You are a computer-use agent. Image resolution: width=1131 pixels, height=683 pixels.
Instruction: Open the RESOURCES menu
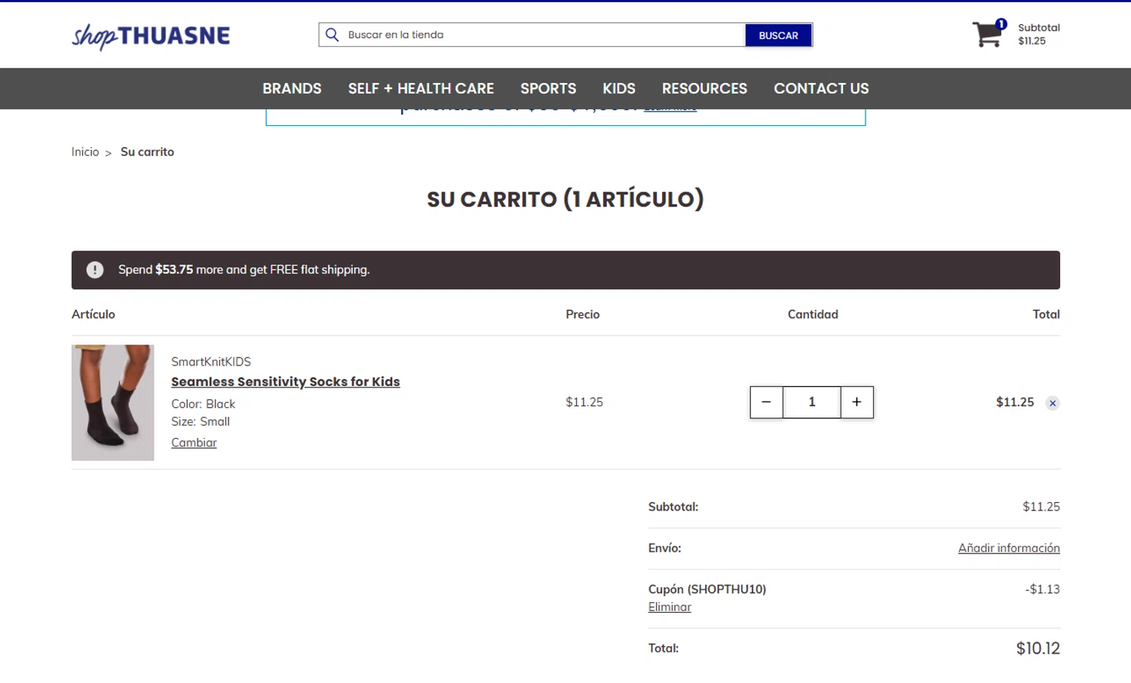click(x=704, y=88)
